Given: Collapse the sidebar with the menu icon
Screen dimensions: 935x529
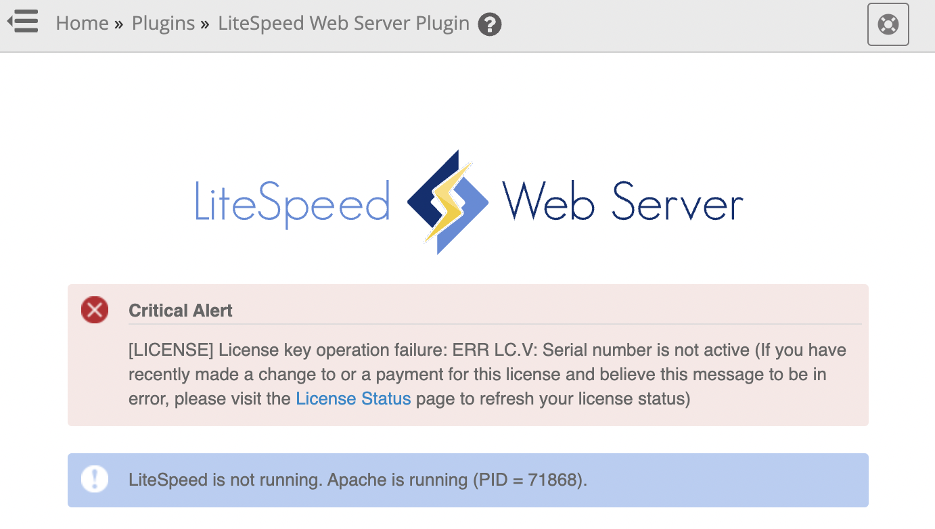Looking at the screenshot, I should click(x=22, y=22).
